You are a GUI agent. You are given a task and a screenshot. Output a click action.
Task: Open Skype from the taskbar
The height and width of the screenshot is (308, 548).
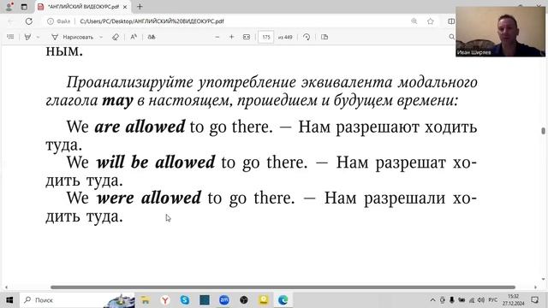coord(185,300)
